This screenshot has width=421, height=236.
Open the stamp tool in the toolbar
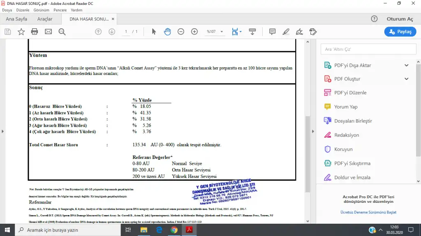pos(313,32)
